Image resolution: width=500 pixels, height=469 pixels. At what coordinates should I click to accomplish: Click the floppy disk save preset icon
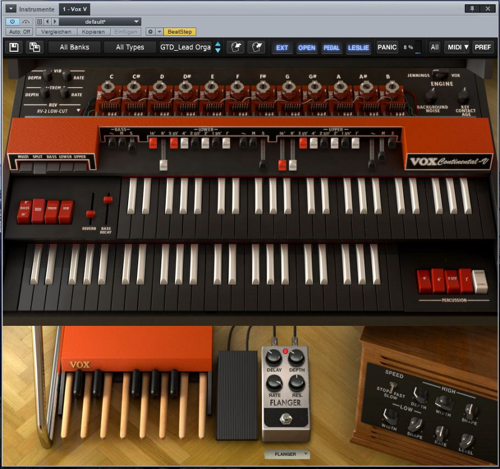[14, 48]
